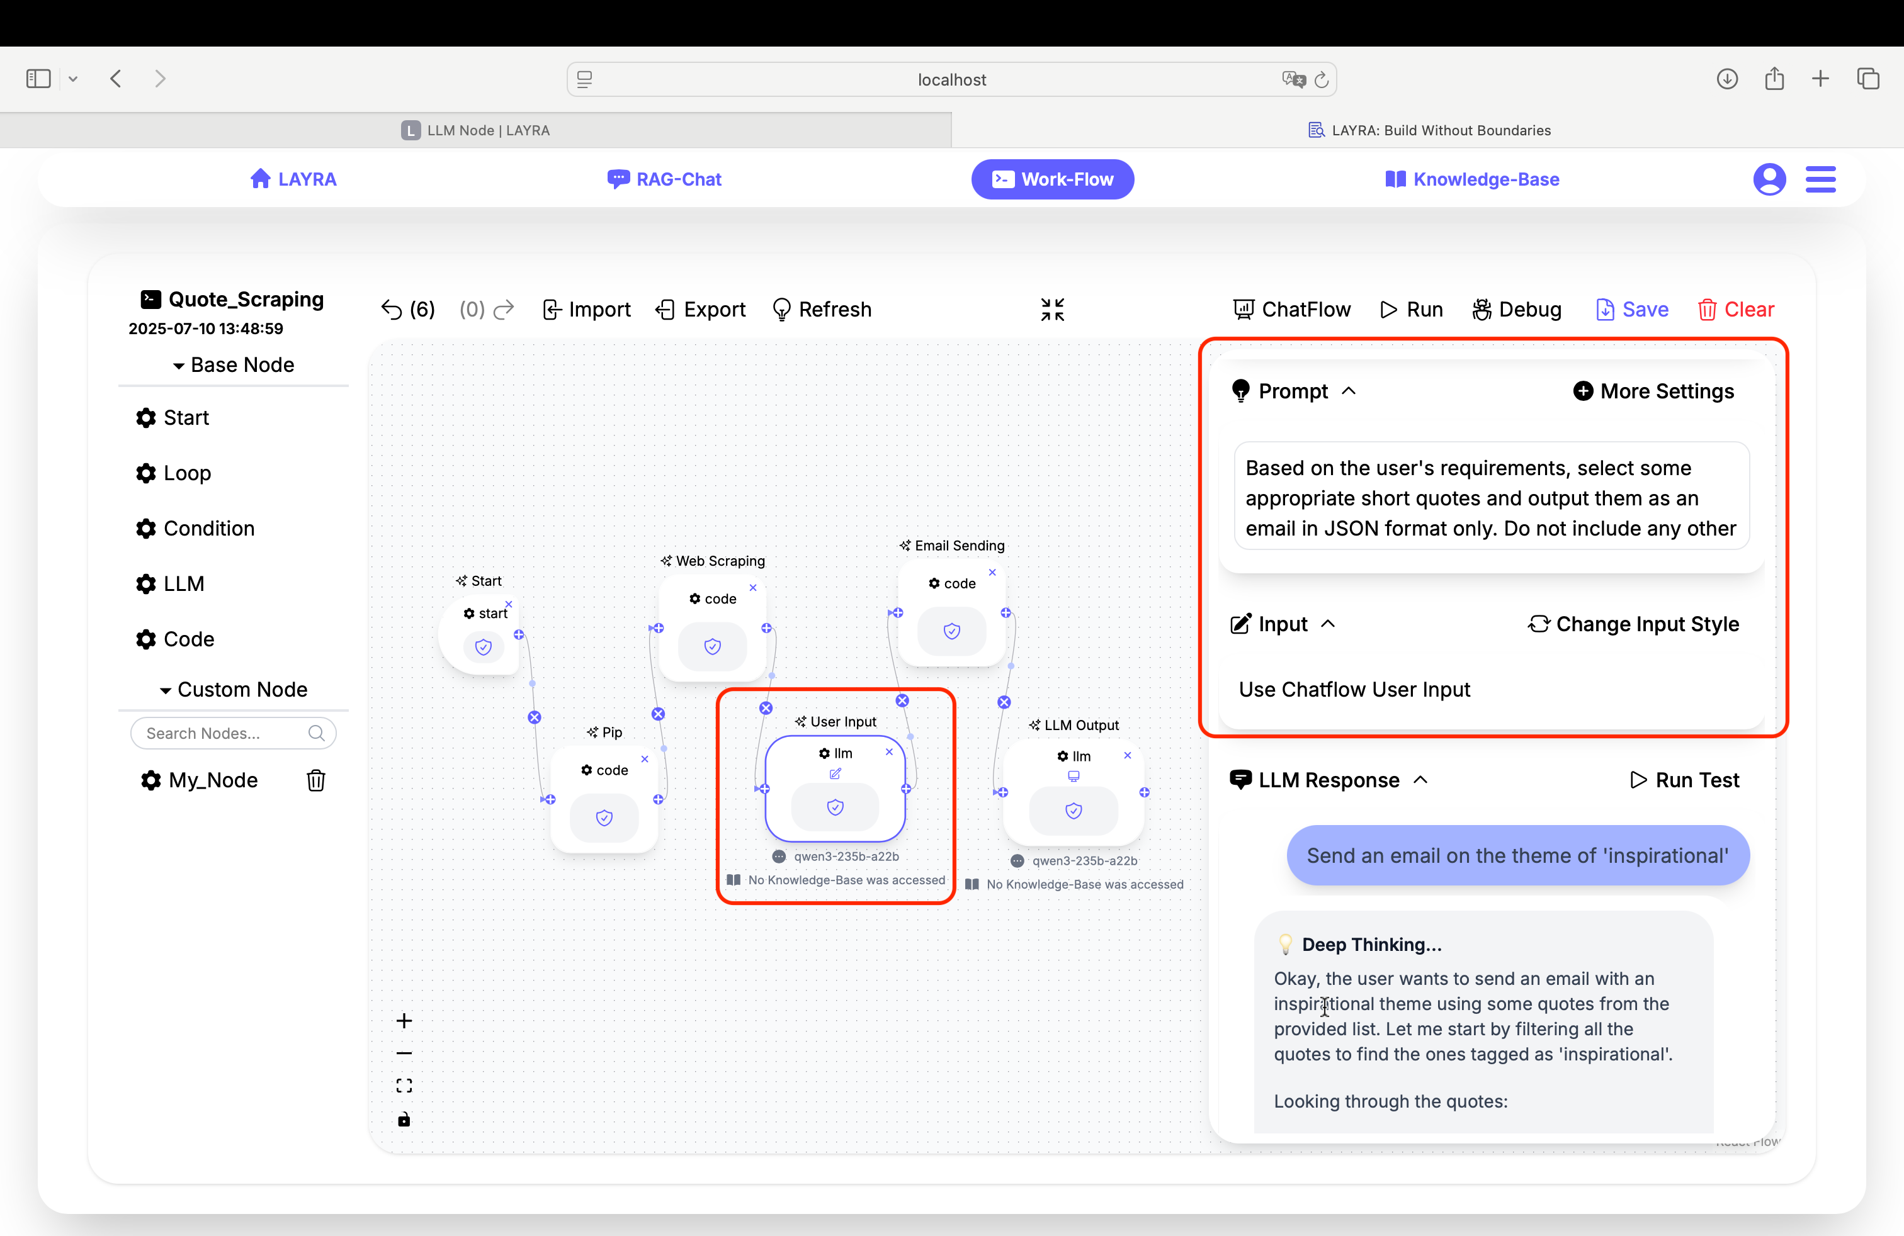Click the shield icon in User Input node
The image size is (1904, 1236).
[834, 807]
